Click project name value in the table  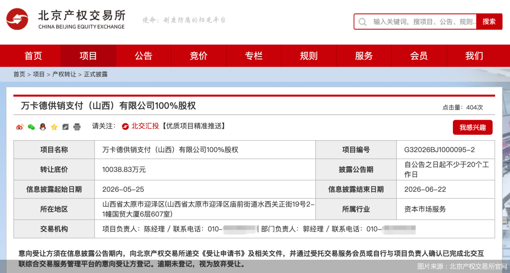(170, 150)
